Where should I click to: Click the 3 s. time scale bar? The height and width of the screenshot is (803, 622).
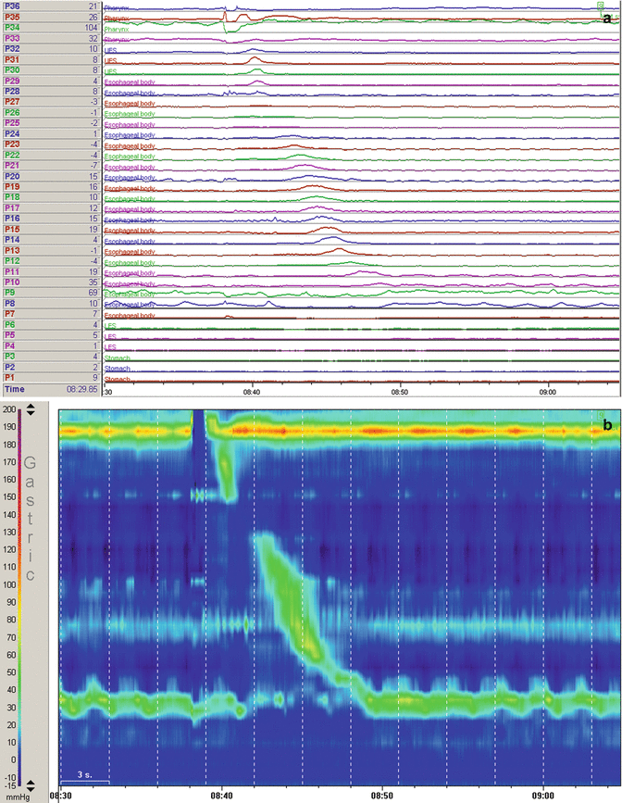click(85, 774)
